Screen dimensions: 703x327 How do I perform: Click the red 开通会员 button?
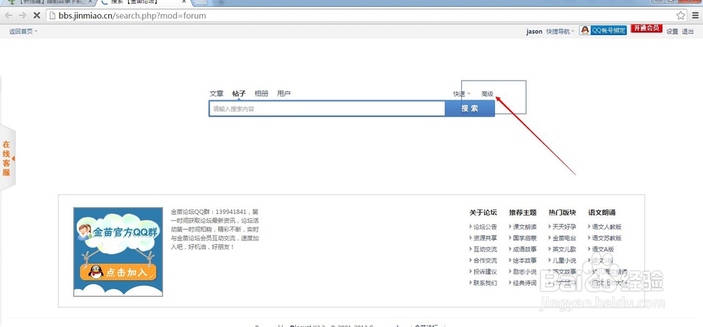tap(646, 29)
